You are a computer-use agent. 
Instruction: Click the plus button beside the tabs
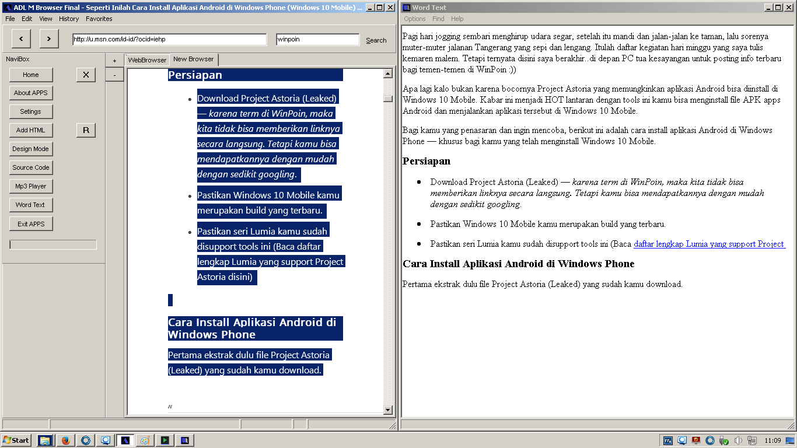coord(114,61)
